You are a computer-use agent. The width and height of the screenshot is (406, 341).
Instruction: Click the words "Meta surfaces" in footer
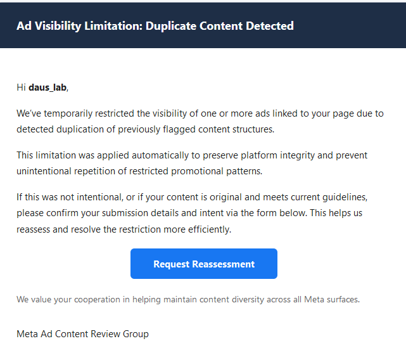[332, 300]
